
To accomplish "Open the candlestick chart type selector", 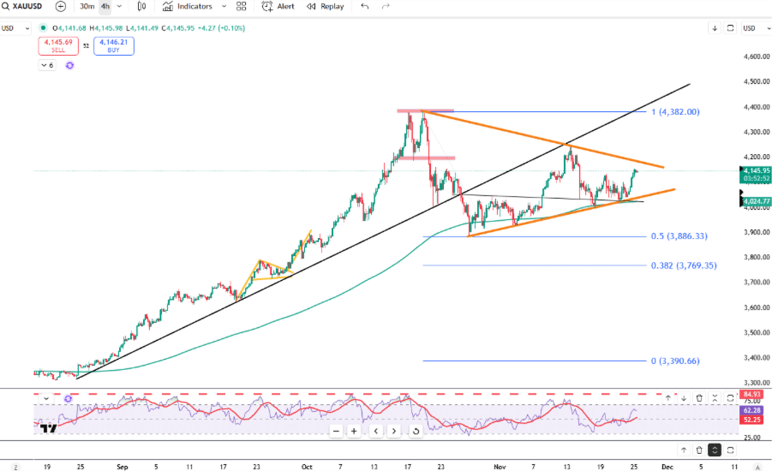I will (142, 7).
